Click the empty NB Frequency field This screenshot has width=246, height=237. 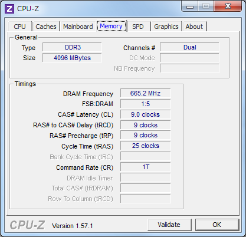click(x=189, y=68)
